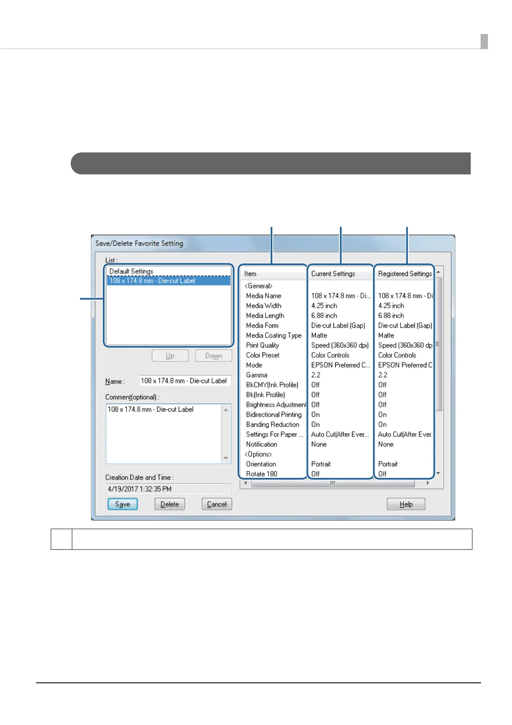Select the Orientation row
This screenshot has height=725, width=512.
pos(338,464)
